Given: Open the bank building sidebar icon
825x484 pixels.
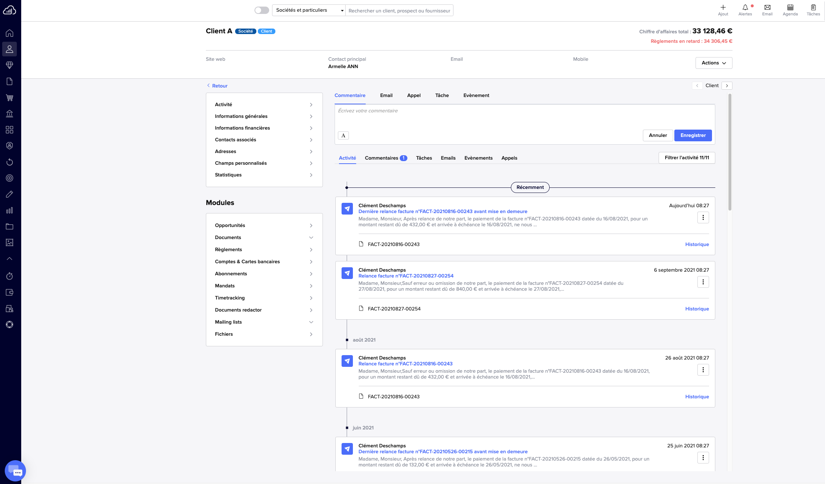Looking at the screenshot, I should click(10, 114).
